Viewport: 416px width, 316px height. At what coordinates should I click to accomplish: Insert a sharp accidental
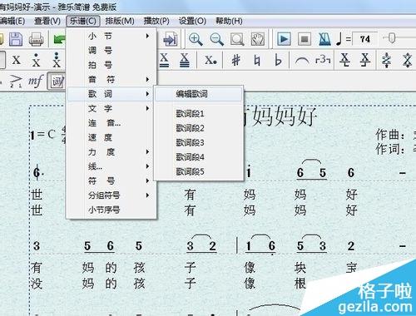[235, 60]
